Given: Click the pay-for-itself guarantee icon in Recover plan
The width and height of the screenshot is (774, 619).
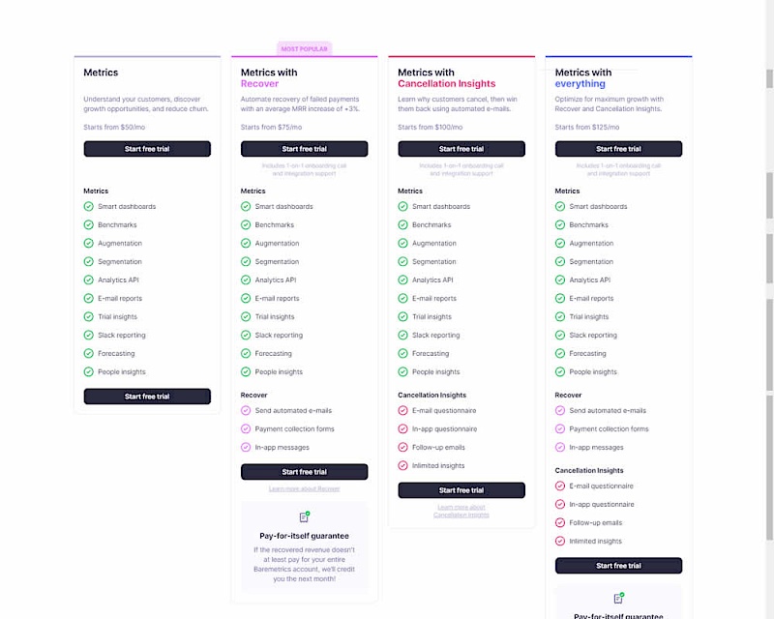Looking at the screenshot, I should (304, 517).
